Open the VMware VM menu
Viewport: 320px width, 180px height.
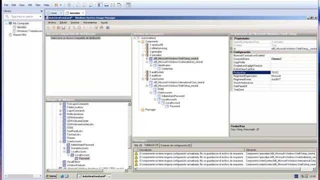click(30, 5)
